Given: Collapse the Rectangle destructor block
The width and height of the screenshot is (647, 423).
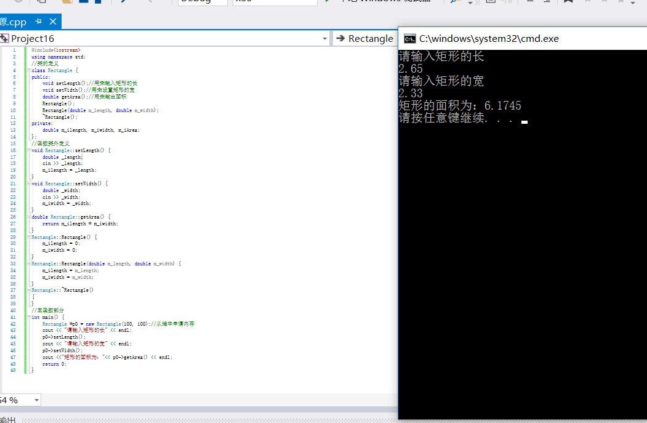Looking at the screenshot, I should tap(30, 290).
